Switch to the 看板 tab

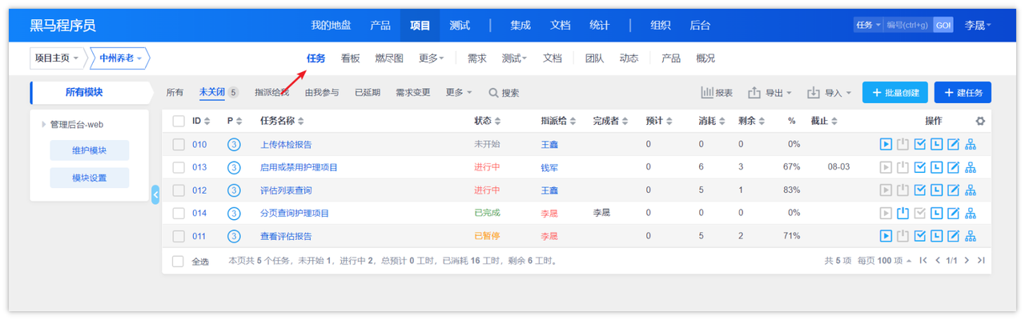click(x=350, y=58)
